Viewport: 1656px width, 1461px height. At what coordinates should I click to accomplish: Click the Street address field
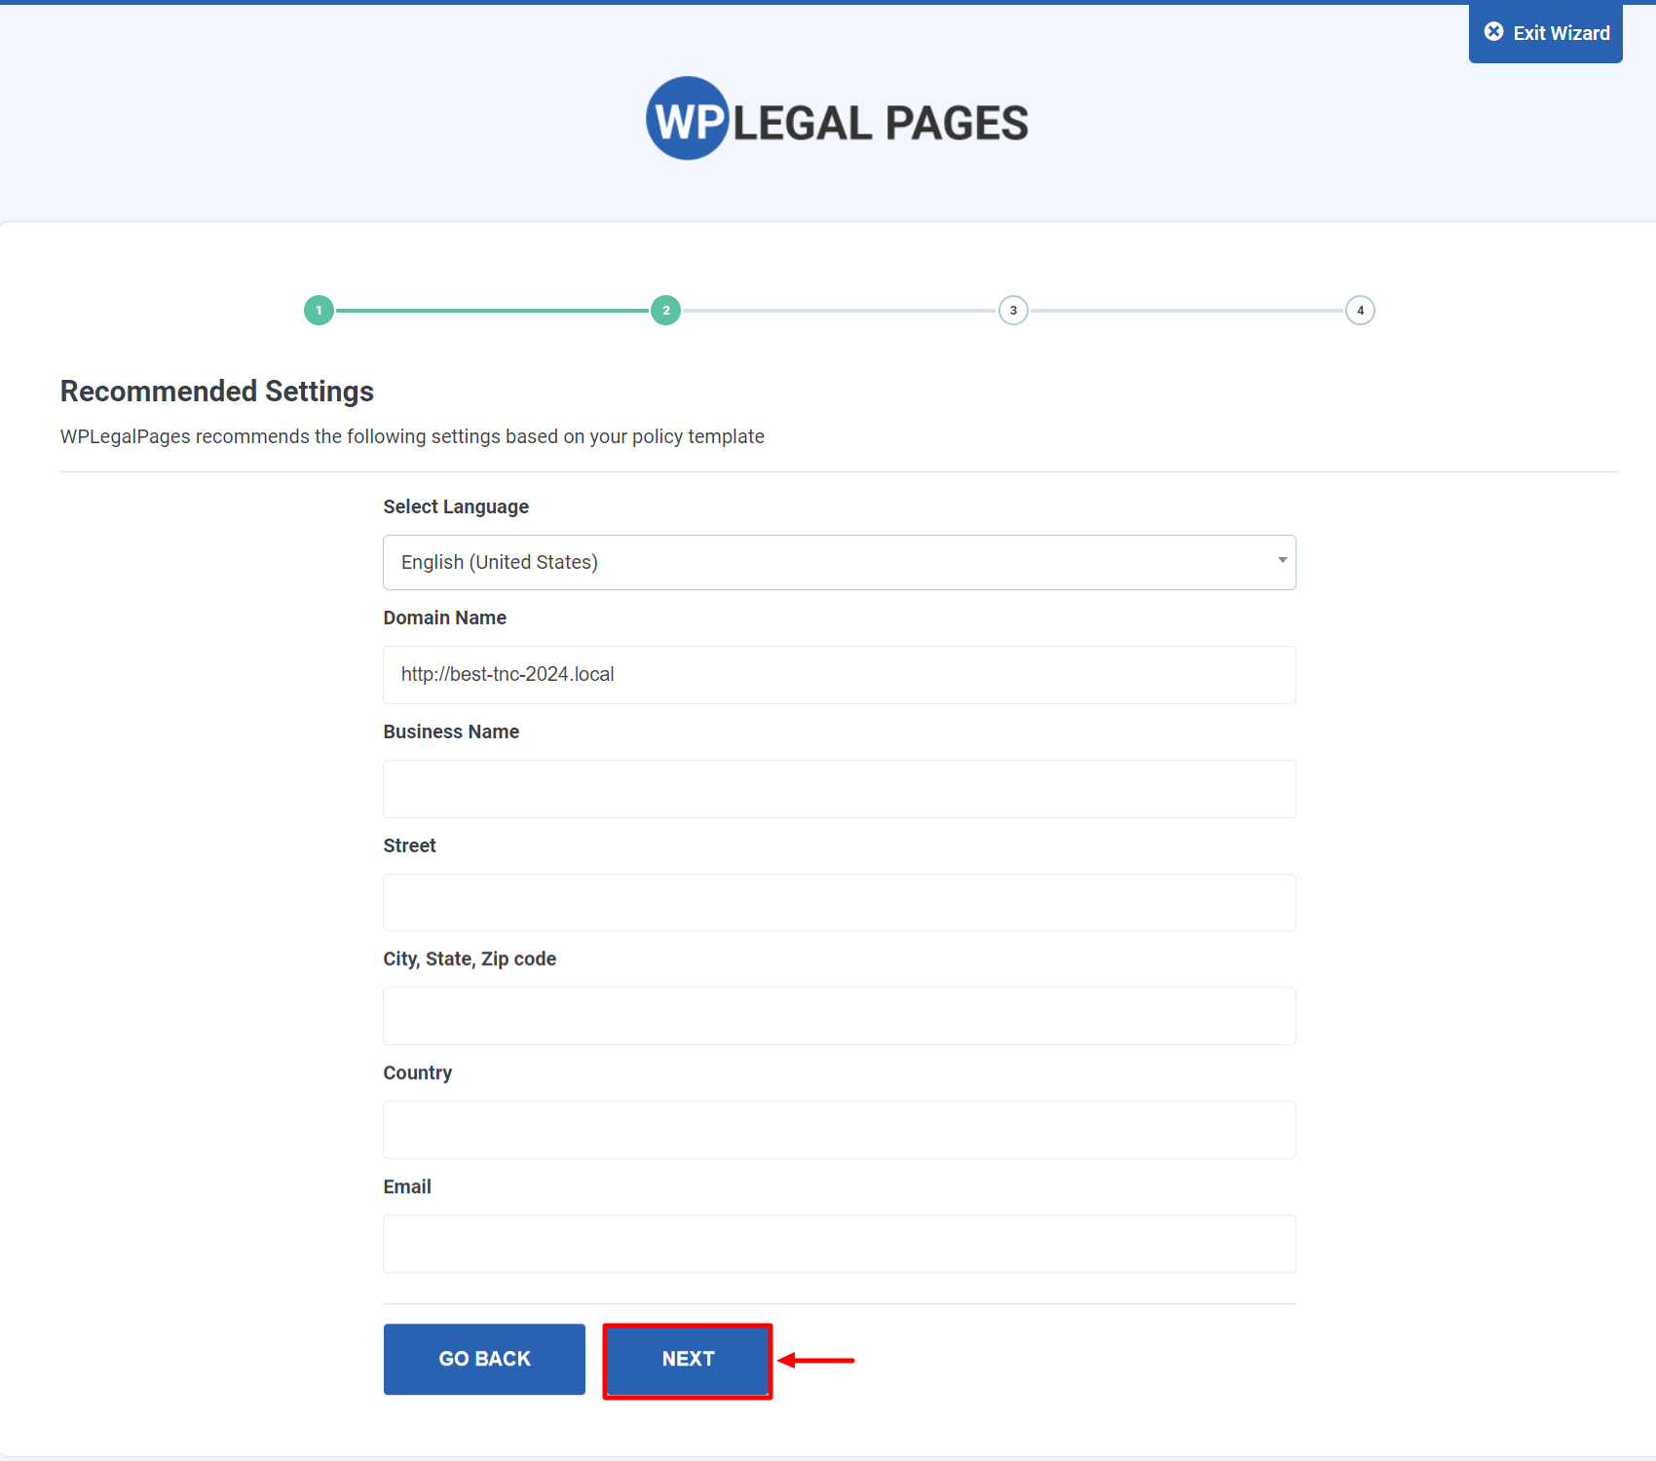tap(839, 902)
